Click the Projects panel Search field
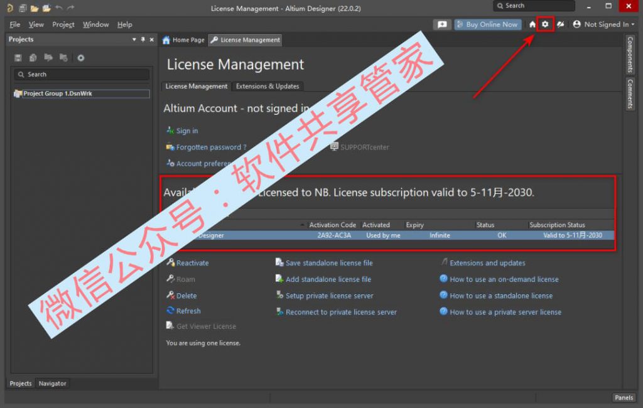 pyautogui.click(x=82, y=74)
